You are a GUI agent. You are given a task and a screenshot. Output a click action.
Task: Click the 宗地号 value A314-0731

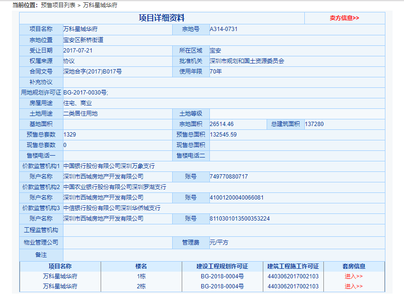(x=223, y=29)
